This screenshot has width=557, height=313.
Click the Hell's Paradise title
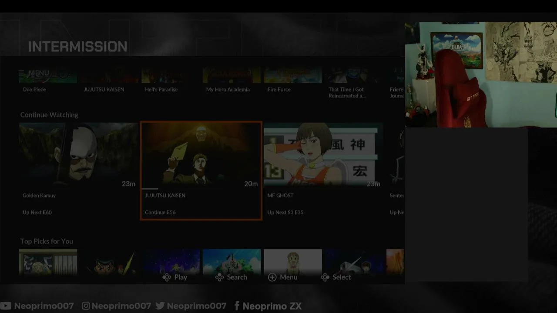pyautogui.click(x=161, y=90)
